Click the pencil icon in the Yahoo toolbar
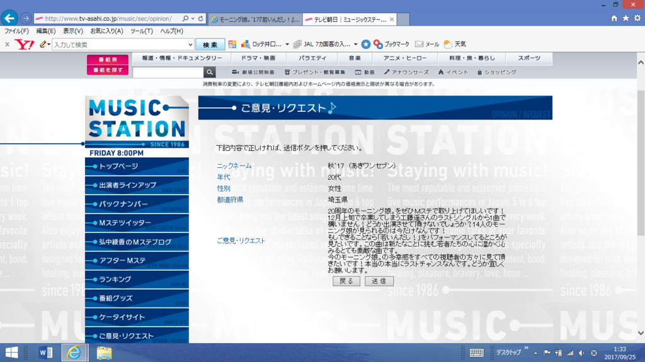 click(x=43, y=45)
